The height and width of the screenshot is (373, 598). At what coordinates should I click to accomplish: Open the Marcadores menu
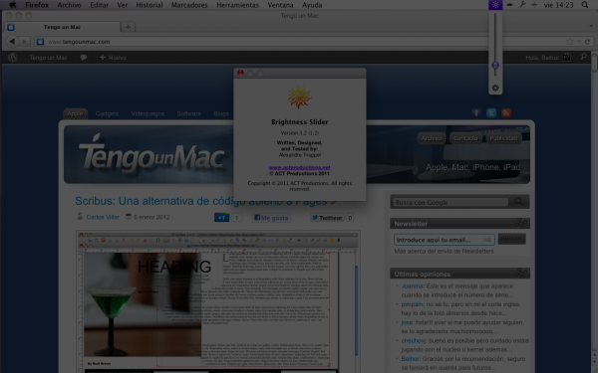tap(189, 5)
